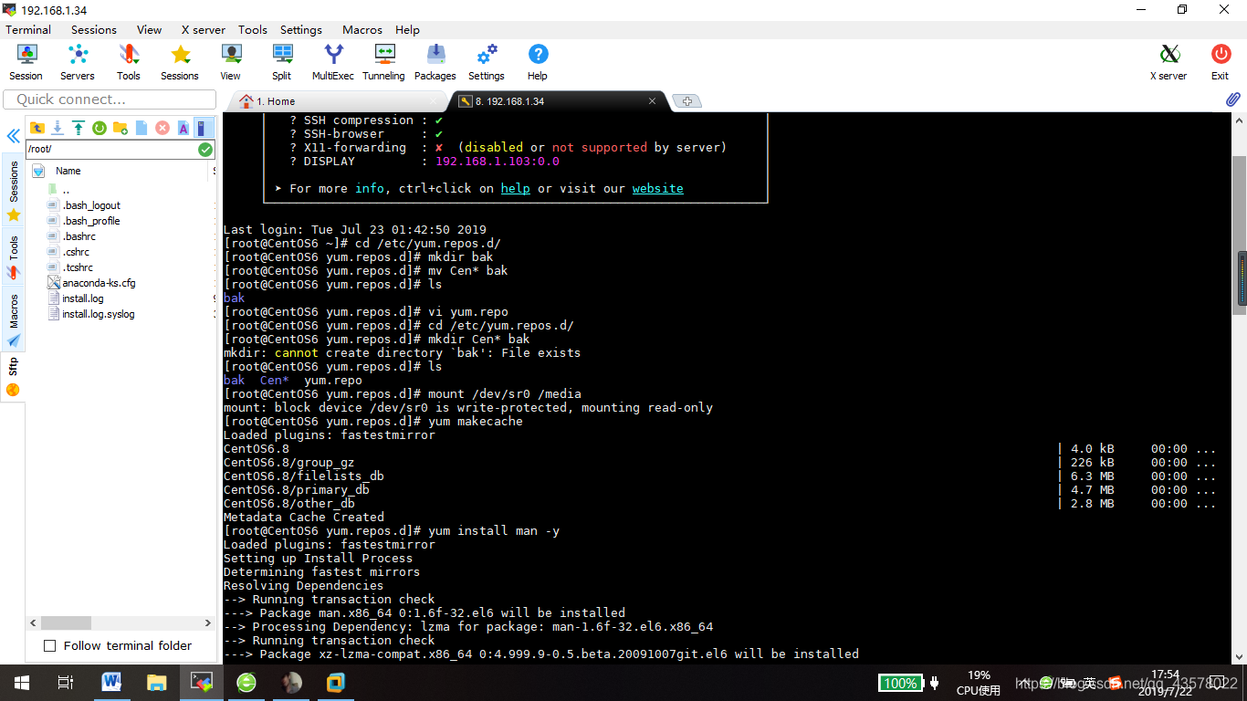1247x701 pixels.
Task: Click the blue remote monitoring icon in SFTP toolbar
Action: pos(204,128)
